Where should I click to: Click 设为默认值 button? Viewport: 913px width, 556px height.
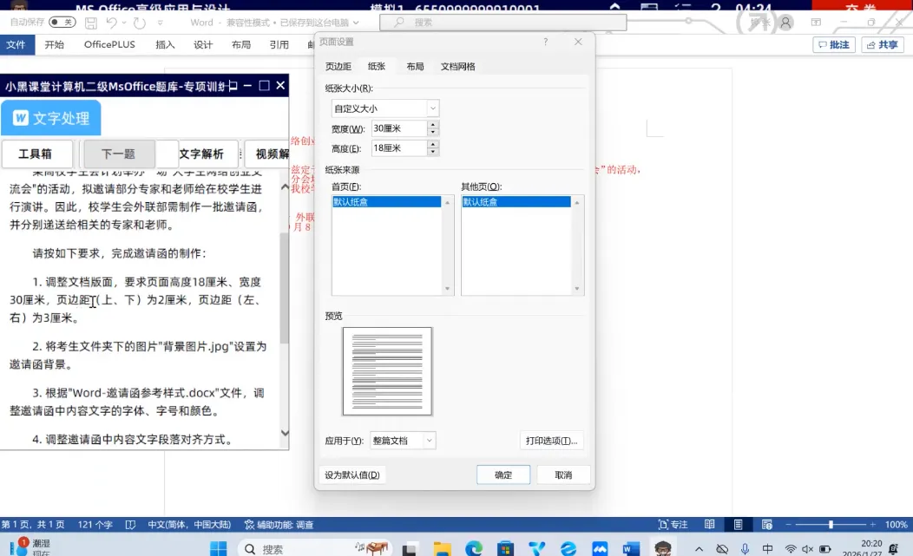point(352,475)
